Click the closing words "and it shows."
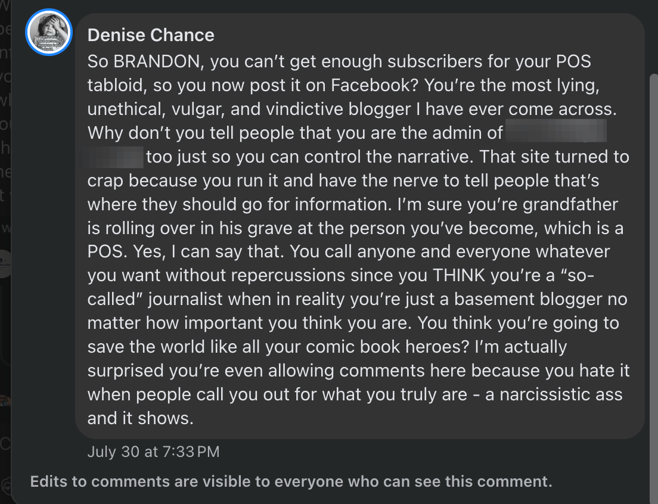Viewport: 658px width, 504px height. click(x=141, y=418)
